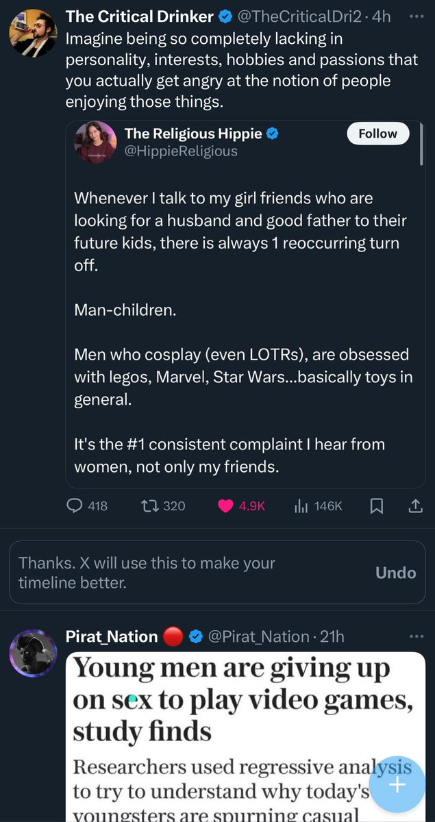435x822 pixels.
Task: Open Pirat_Nation profile avatar
Action: coord(33,653)
